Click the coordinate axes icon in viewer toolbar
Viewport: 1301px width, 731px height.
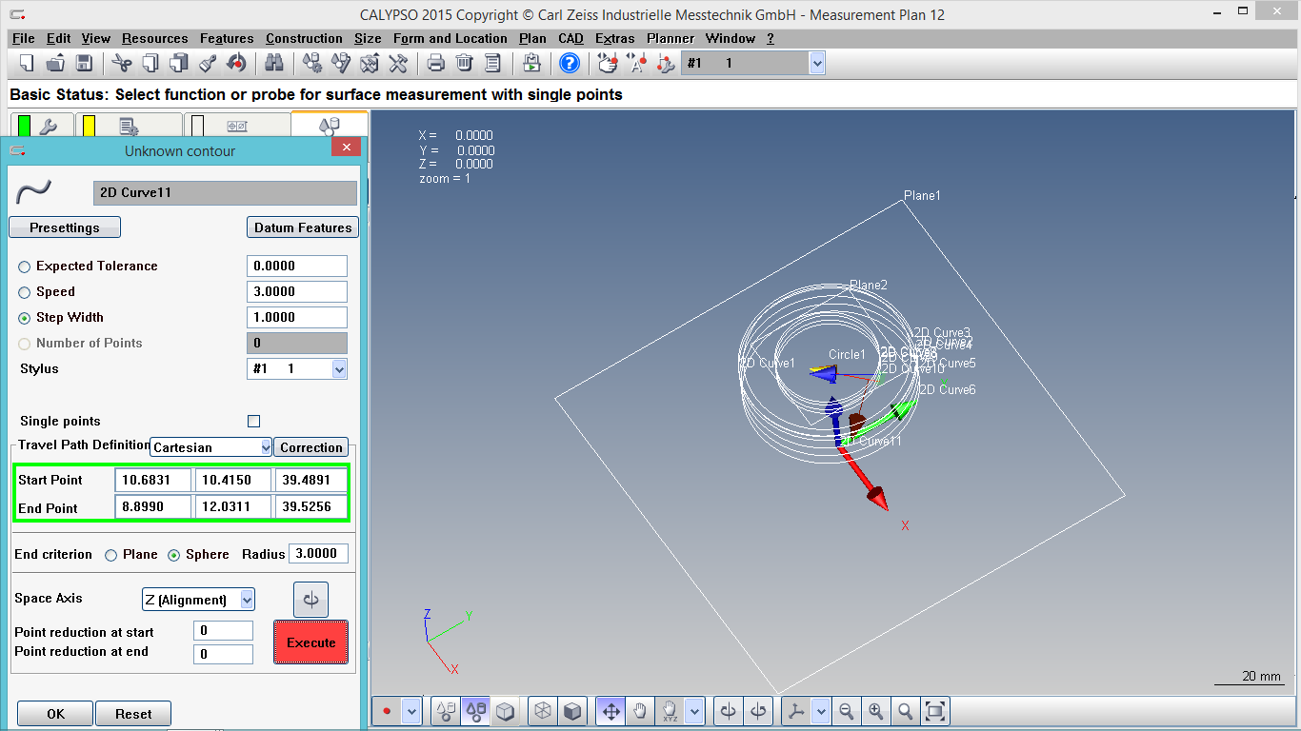pyautogui.click(x=796, y=711)
